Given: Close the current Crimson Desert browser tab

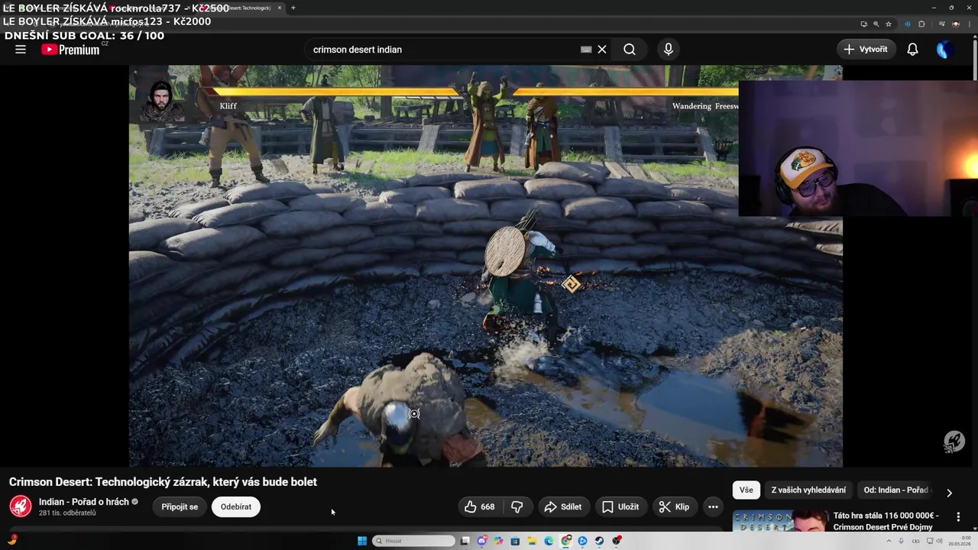Looking at the screenshot, I should coord(280,8).
